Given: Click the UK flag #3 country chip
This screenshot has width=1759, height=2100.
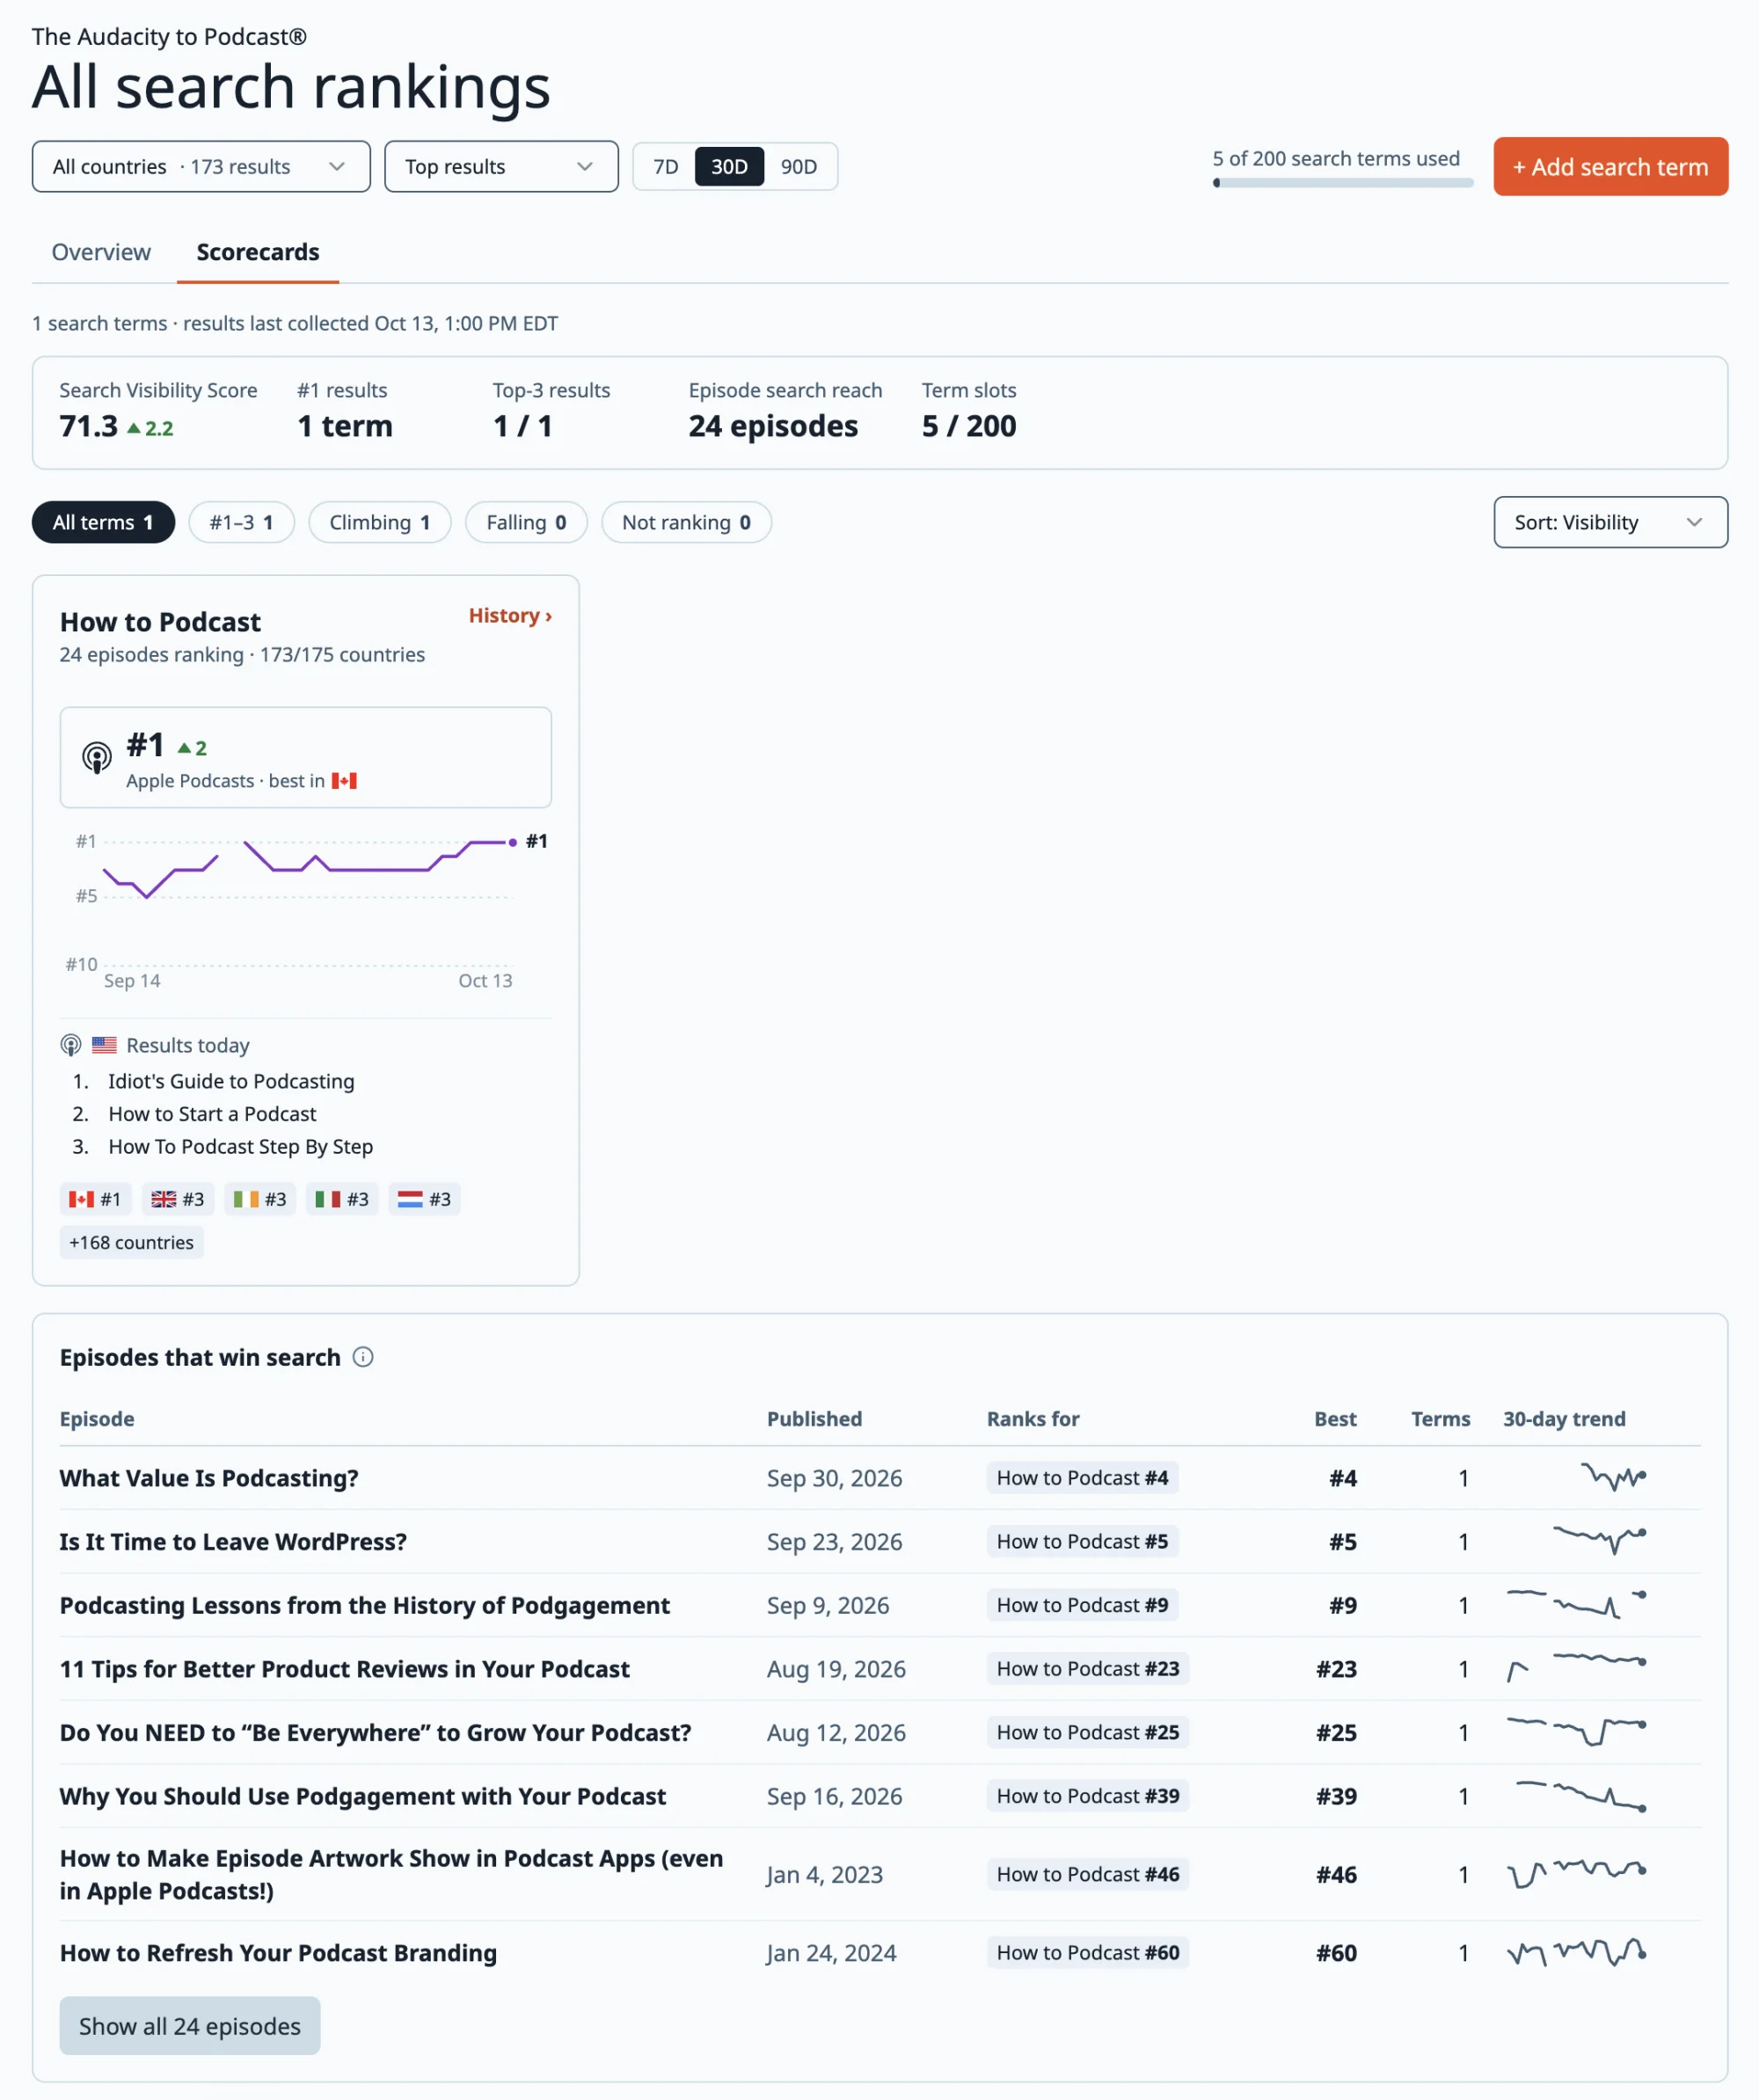Looking at the screenshot, I should click(177, 1199).
